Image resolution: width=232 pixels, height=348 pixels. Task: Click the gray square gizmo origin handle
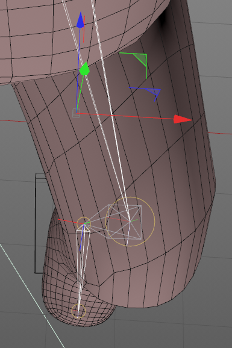point(76,113)
